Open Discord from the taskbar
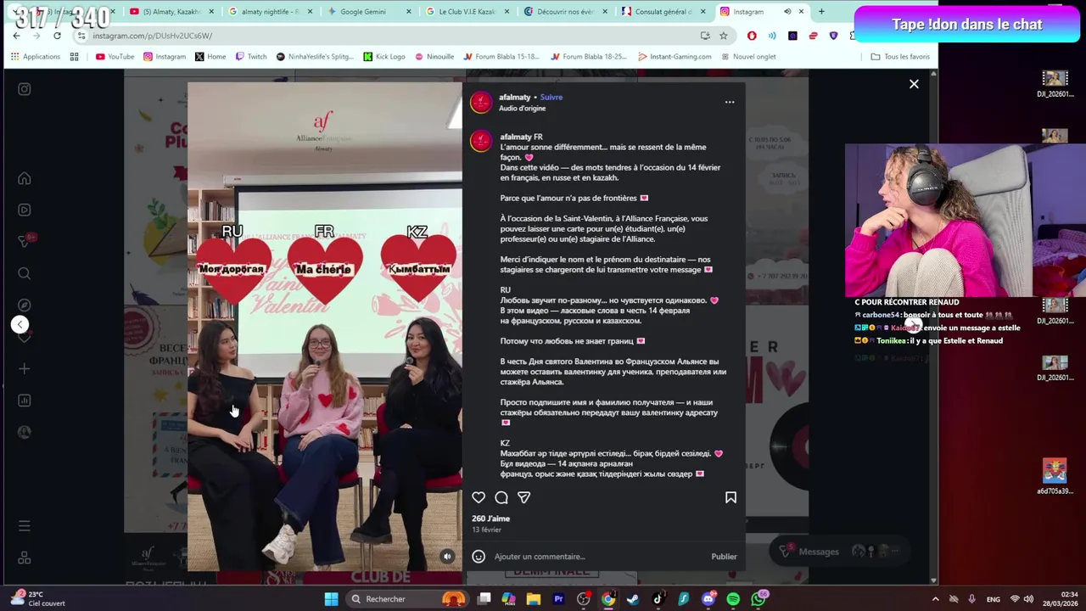 (708, 599)
